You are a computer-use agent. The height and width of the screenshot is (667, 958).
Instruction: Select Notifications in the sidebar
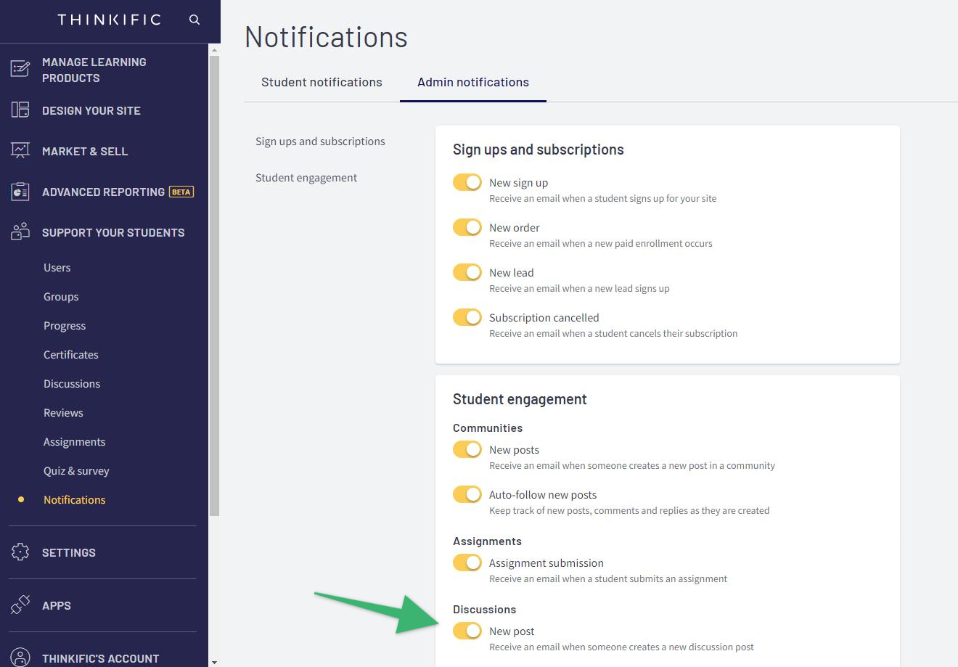(x=75, y=500)
